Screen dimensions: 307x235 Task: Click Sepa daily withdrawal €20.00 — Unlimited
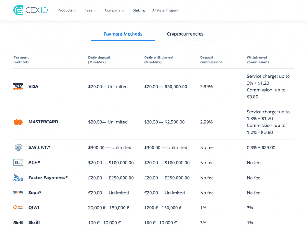pos(165,193)
